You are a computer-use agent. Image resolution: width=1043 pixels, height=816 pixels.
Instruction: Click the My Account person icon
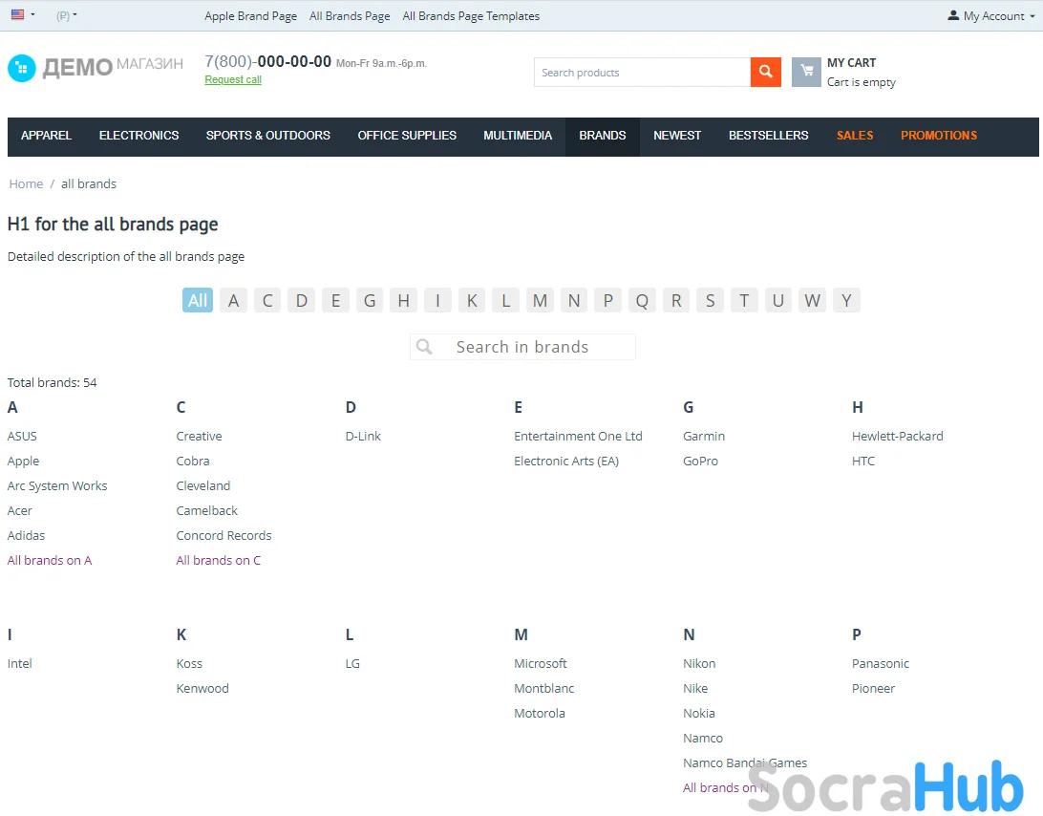[953, 15]
